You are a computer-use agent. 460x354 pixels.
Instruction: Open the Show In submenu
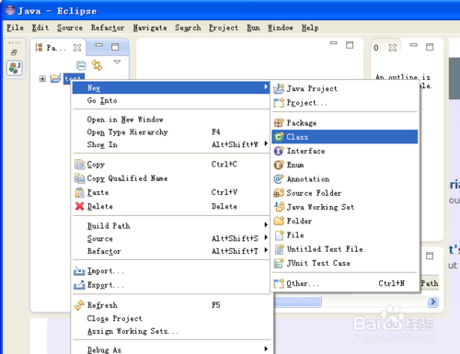pos(171,144)
